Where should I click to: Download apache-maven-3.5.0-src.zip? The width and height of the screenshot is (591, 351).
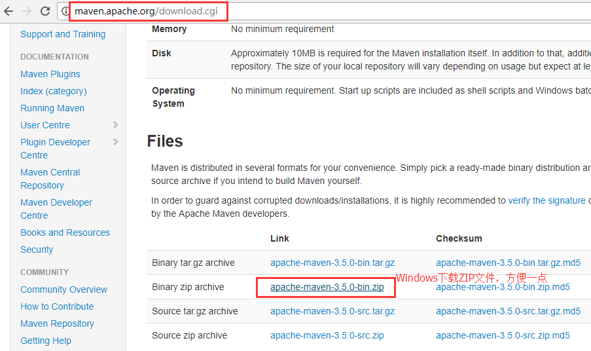tap(327, 335)
